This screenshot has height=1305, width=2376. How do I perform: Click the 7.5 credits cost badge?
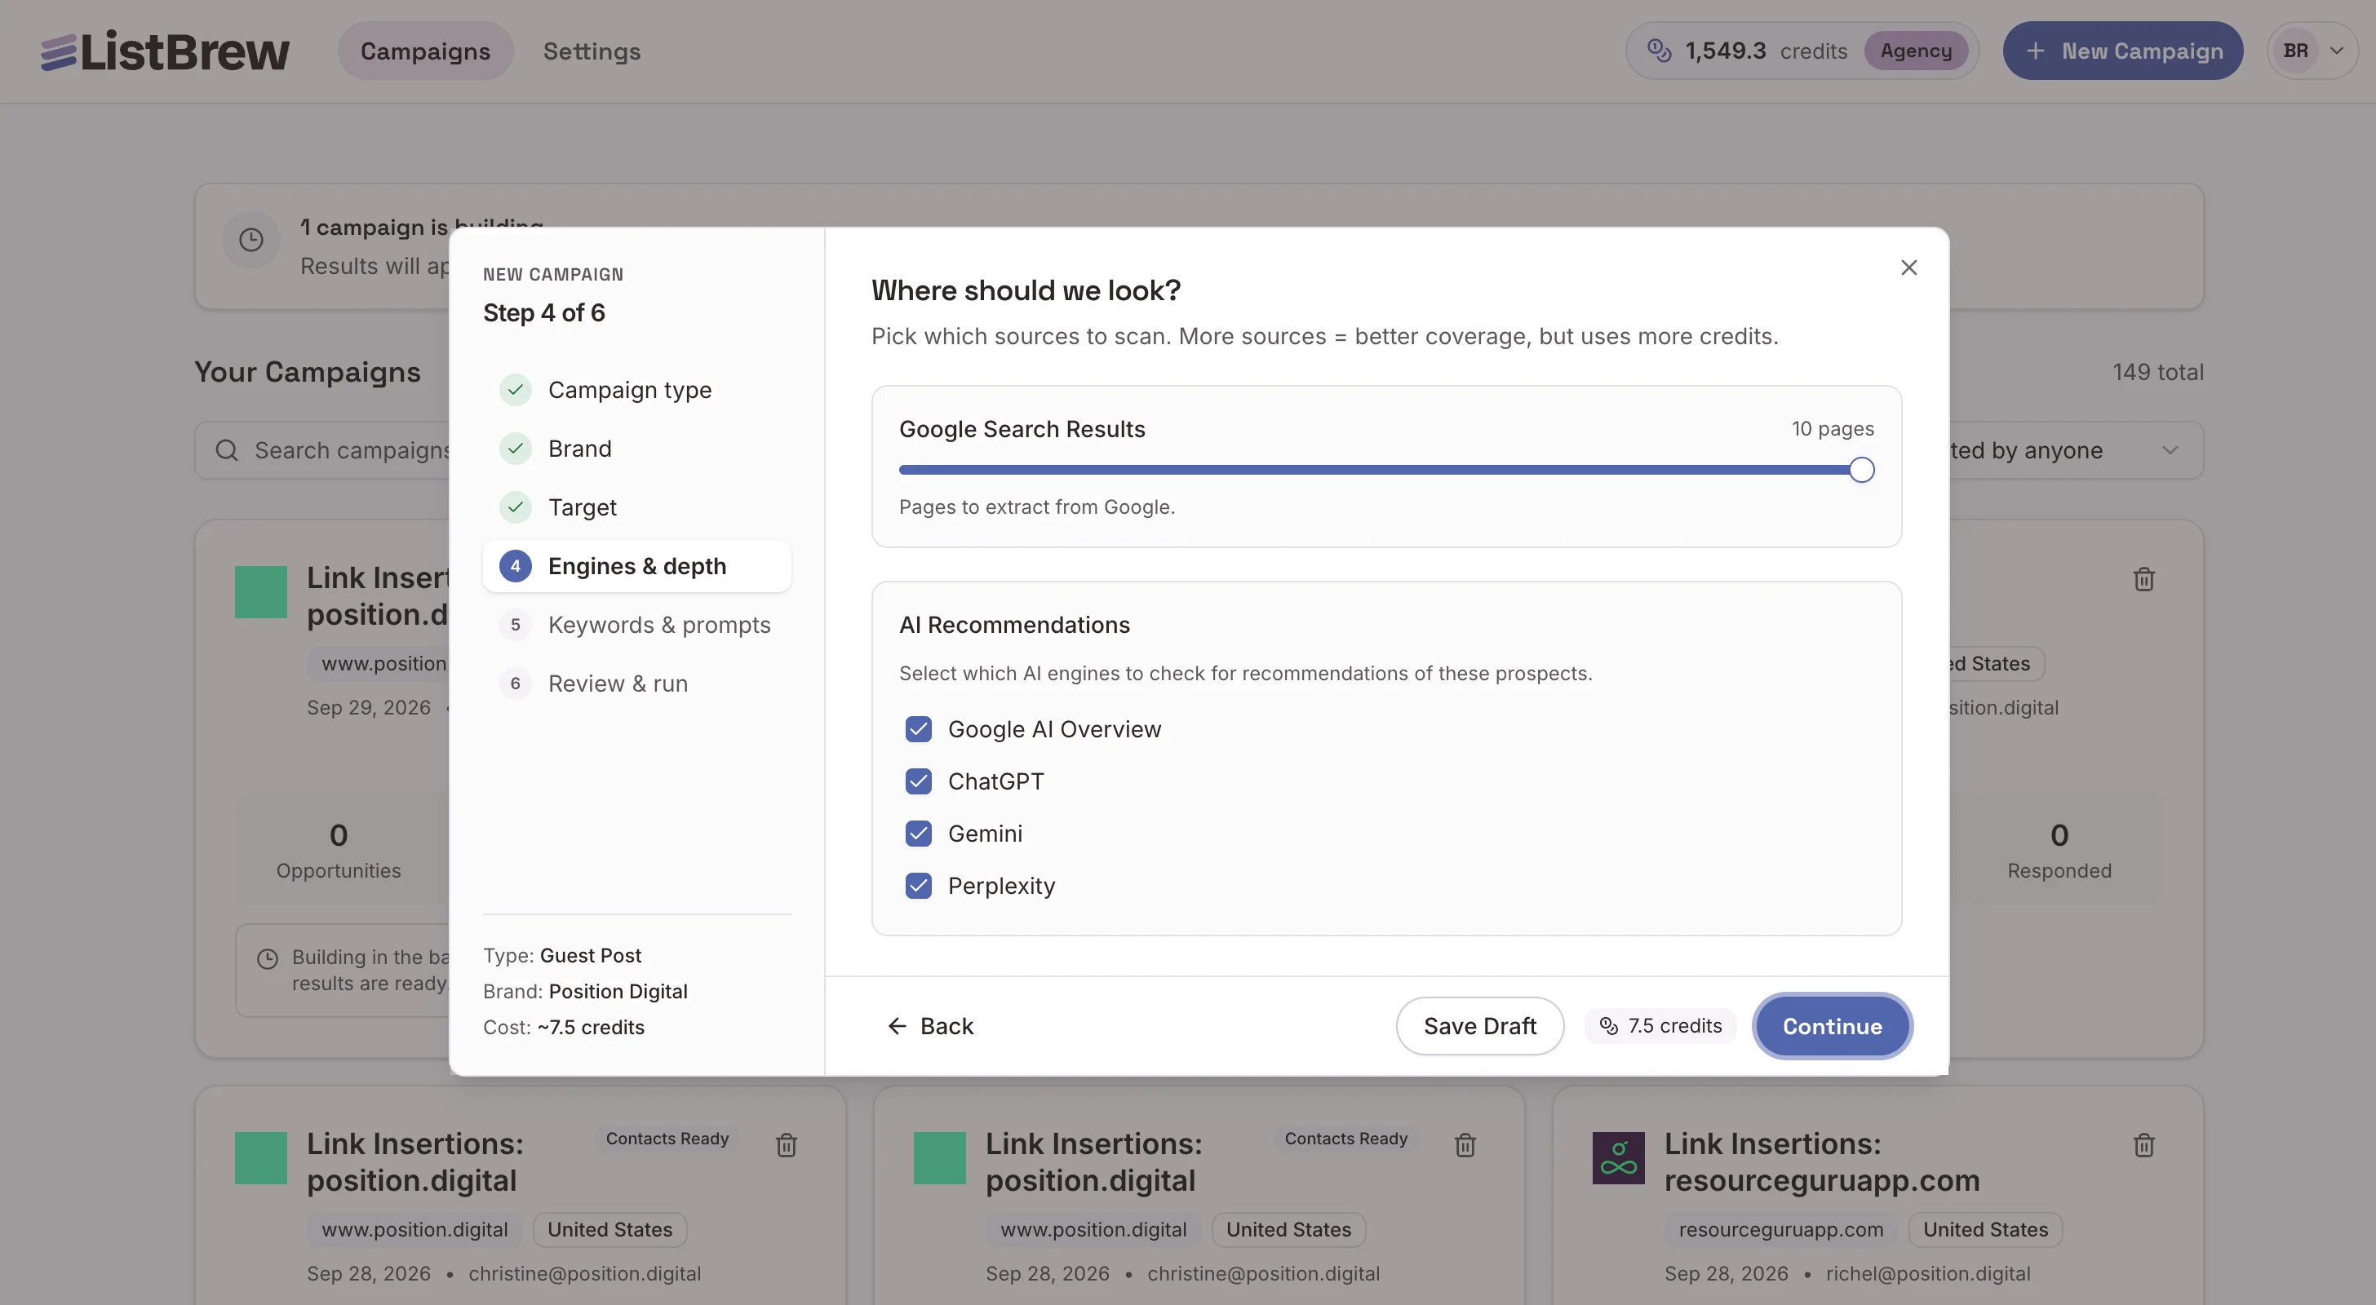pos(1660,1027)
